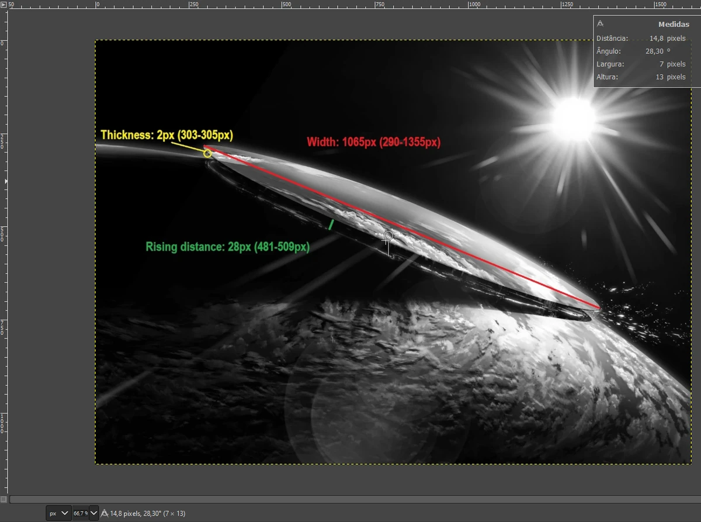The width and height of the screenshot is (701, 522).
Task: Click the yellow circle thickness marker
Action: point(207,153)
